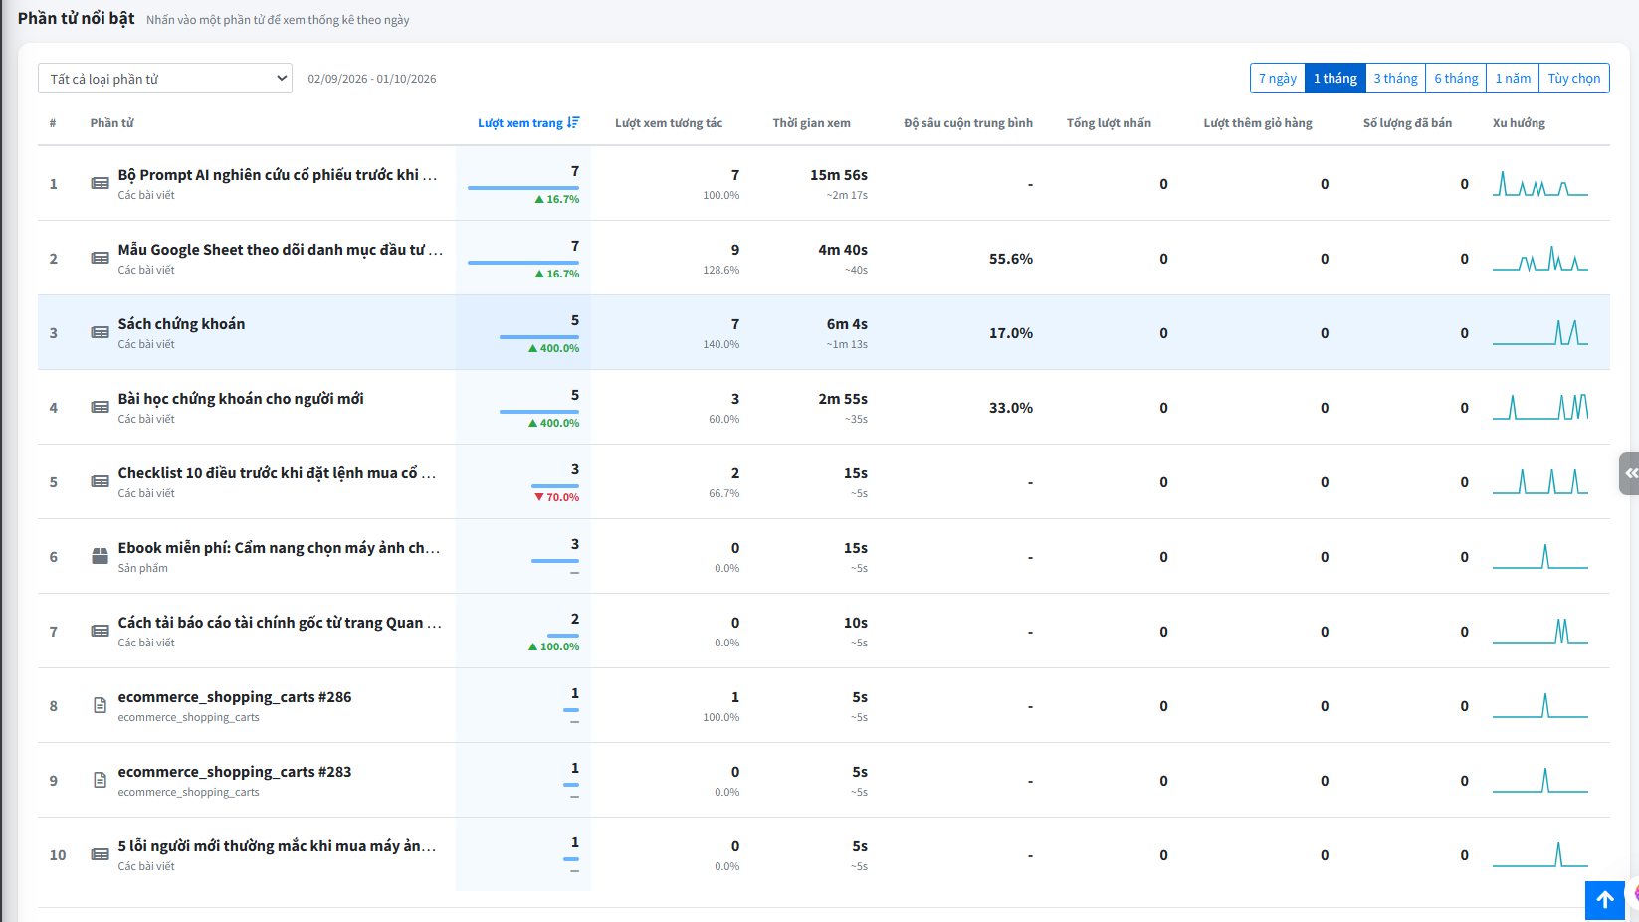Click the 'Số lượng đã bán' header
1639x922 pixels.
1407,123
